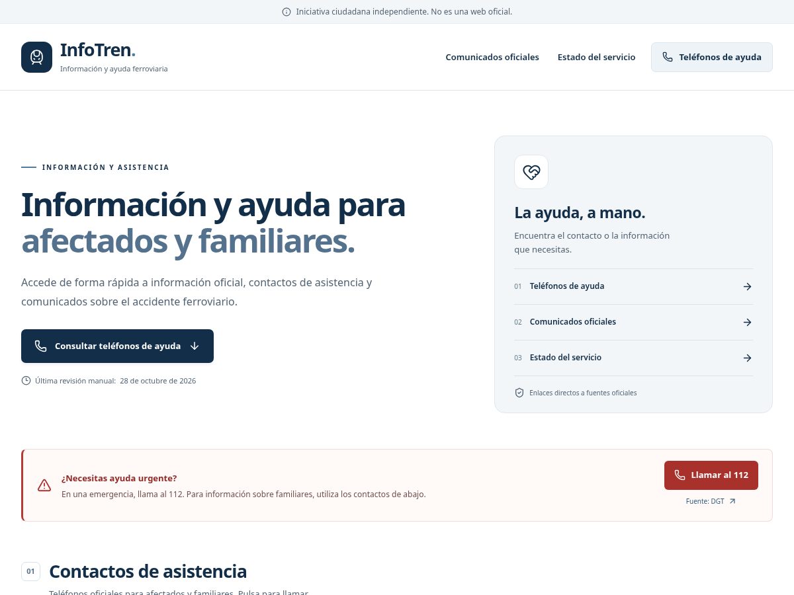794x595 pixels.
Task: Click phone icon in Llamar al 112 button
Action: (x=680, y=475)
